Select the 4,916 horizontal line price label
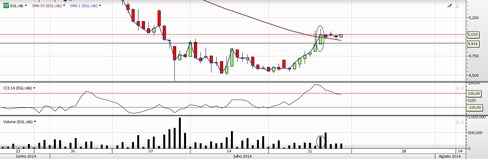 [473, 43]
